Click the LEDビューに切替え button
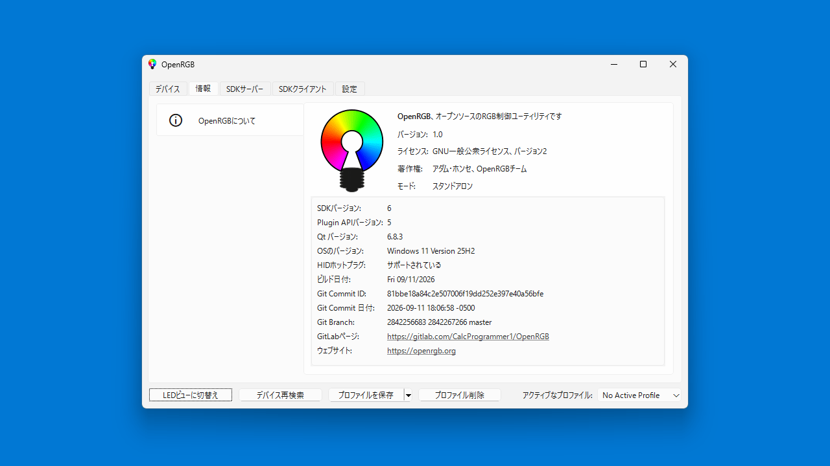The width and height of the screenshot is (830, 466). pyautogui.click(x=191, y=395)
